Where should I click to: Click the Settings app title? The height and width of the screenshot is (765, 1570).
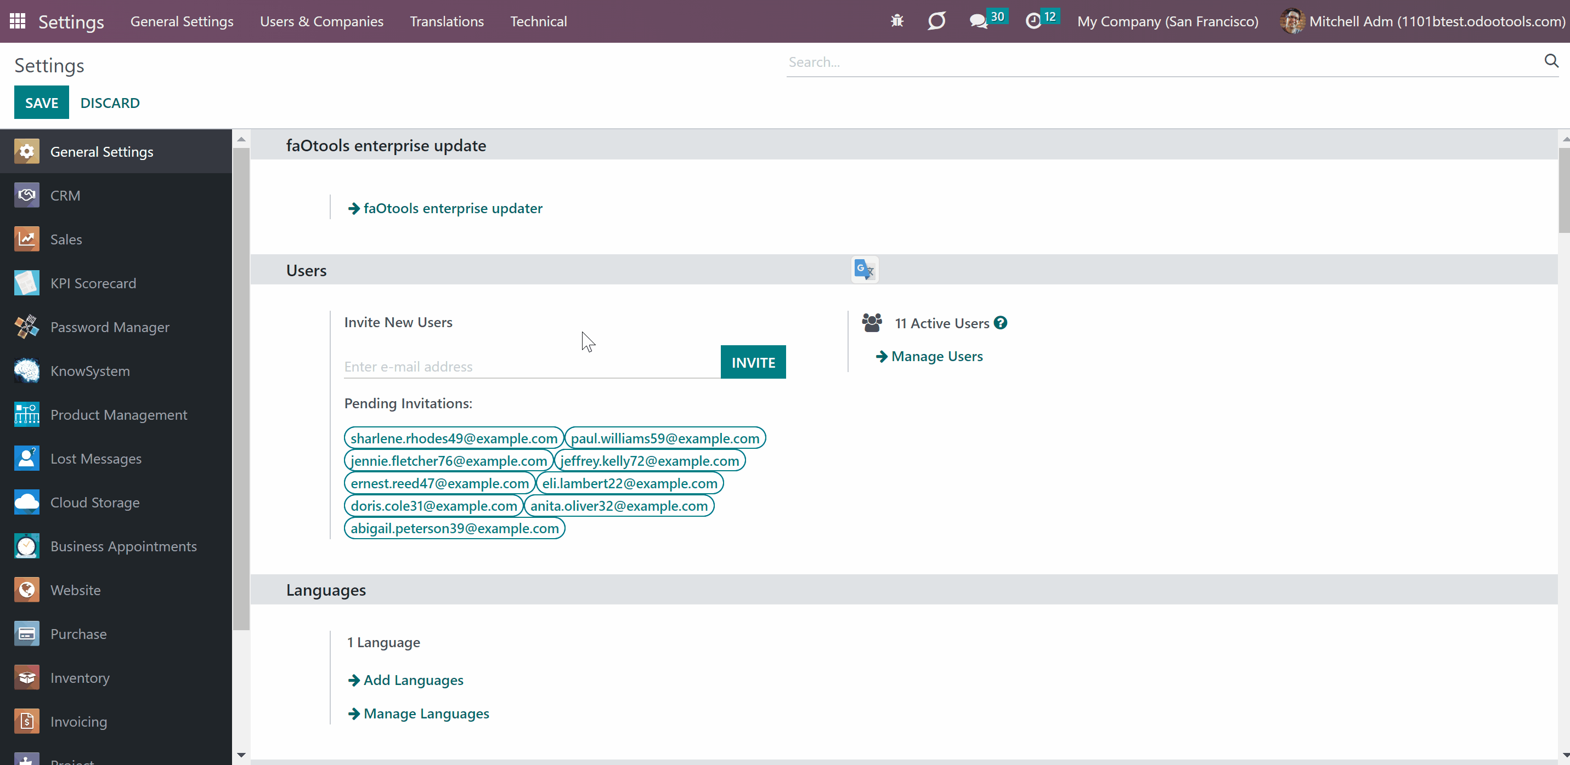click(x=71, y=22)
